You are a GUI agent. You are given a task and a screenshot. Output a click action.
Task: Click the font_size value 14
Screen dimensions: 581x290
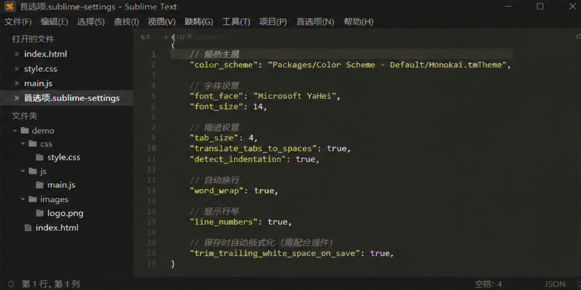pyautogui.click(x=258, y=107)
